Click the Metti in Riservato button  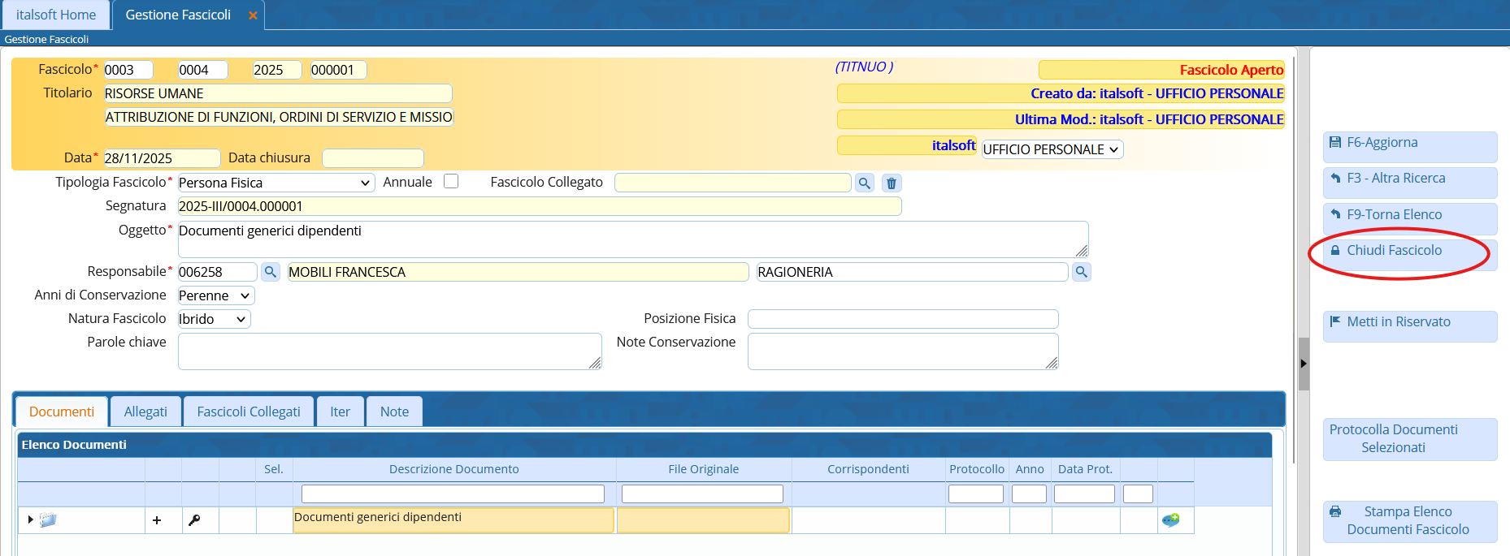tap(1409, 322)
